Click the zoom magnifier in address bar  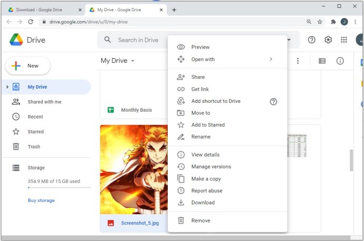[x=309, y=22]
